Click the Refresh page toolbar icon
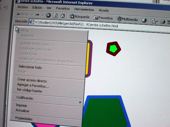 [55, 16]
